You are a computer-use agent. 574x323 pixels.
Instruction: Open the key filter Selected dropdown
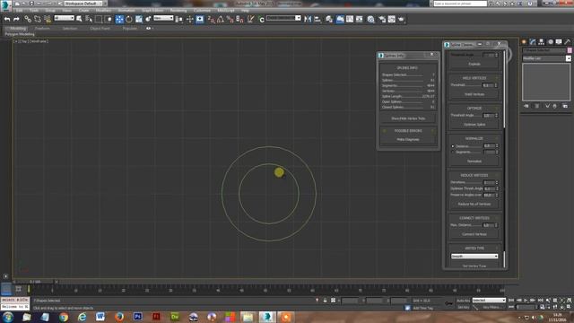pos(489,301)
